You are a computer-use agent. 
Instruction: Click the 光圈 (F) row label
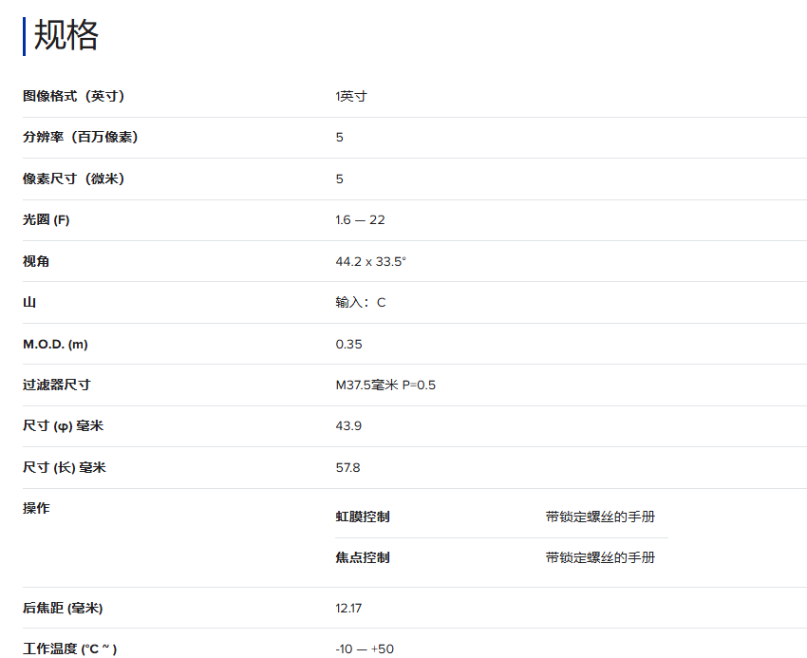[47, 219]
